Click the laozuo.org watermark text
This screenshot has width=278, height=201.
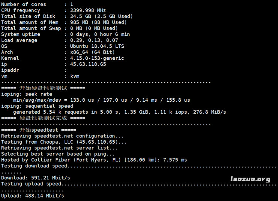(250, 179)
